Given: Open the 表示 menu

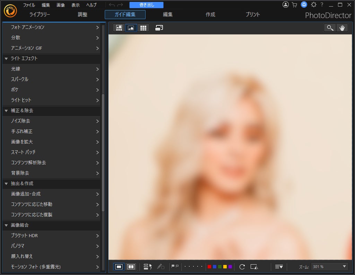Looking at the screenshot, I should pyautogui.click(x=75, y=5).
